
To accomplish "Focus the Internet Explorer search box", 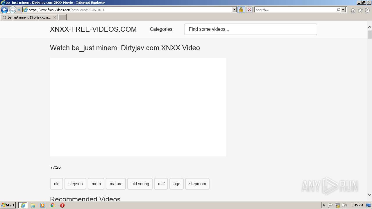I will (295, 10).
